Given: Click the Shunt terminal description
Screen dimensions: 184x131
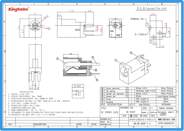Looking at the screenshot, I should pyautogui.click(x=113, y=88).
